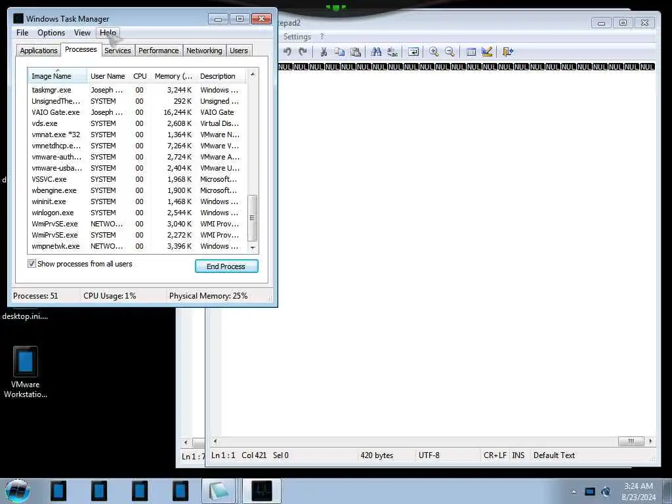This screenshot has width=672, height=504.
Task: Click CR+LF in Notepad2 status bar
Action: (495, 455)
